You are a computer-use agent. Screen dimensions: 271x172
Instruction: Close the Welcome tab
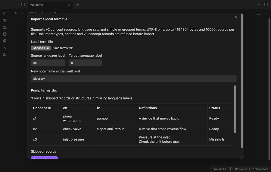[x=69, y=5]
